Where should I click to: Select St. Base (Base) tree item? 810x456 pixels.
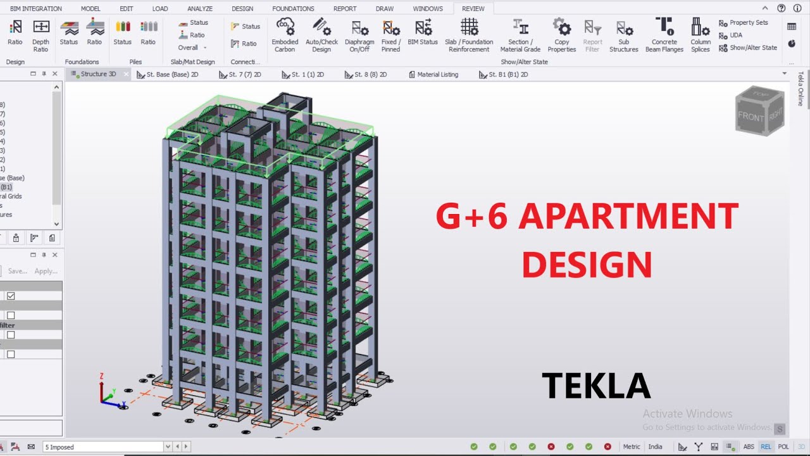pyautogui.click(x=13, y=178)
